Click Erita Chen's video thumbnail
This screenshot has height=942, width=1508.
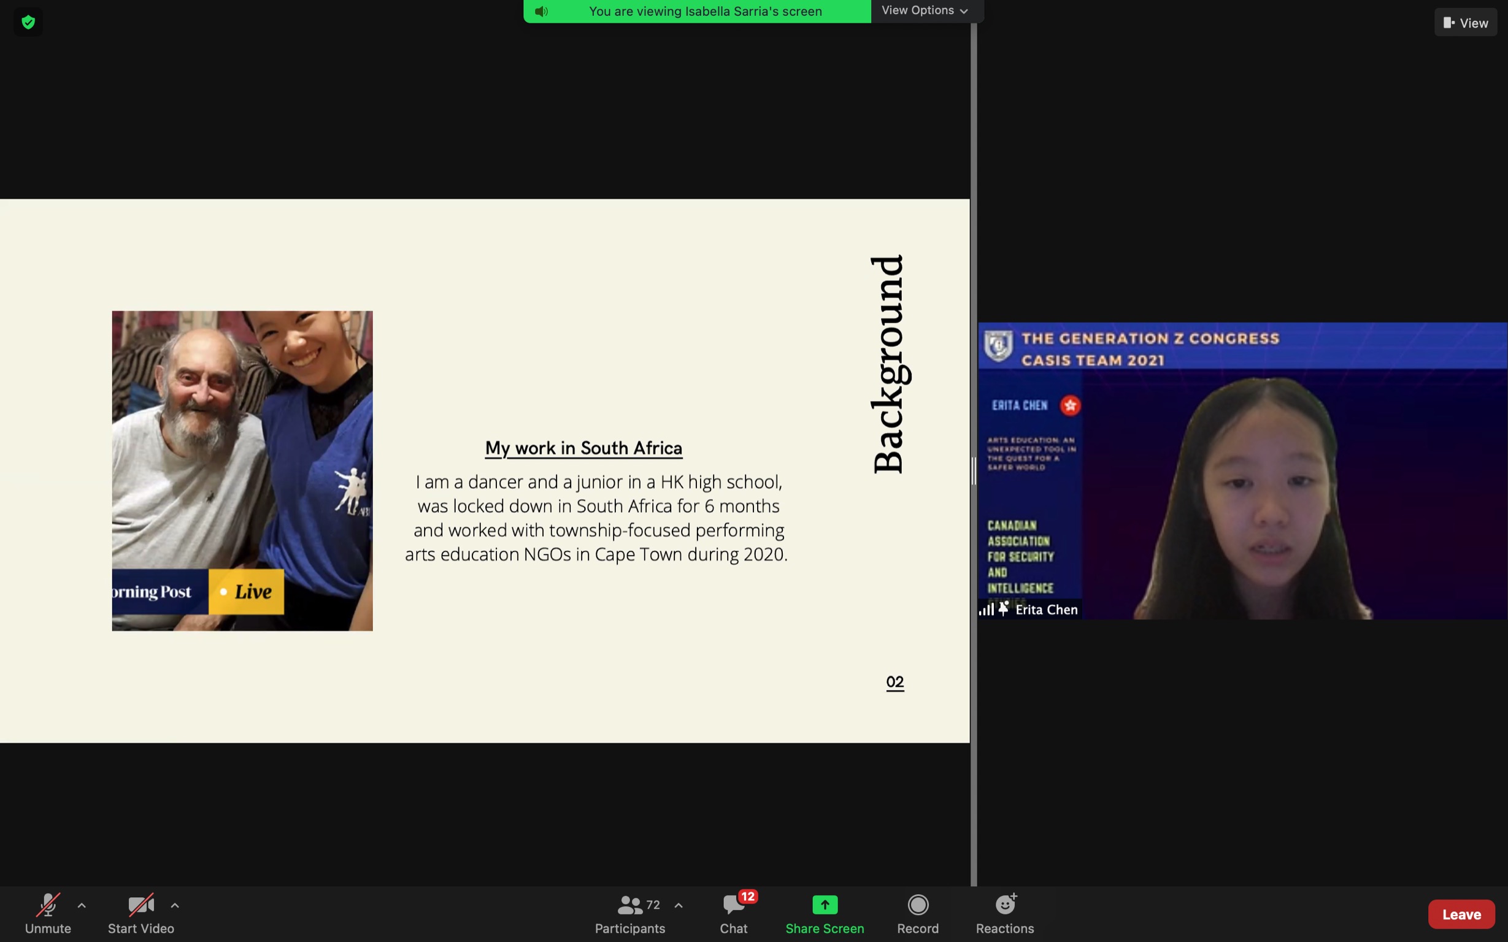(1242, 470)
